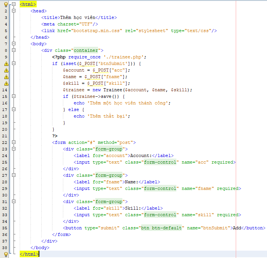This screenshot has height=258, width=267.
Task: Collapse the <body> code fold
Action: click(14, 44)
